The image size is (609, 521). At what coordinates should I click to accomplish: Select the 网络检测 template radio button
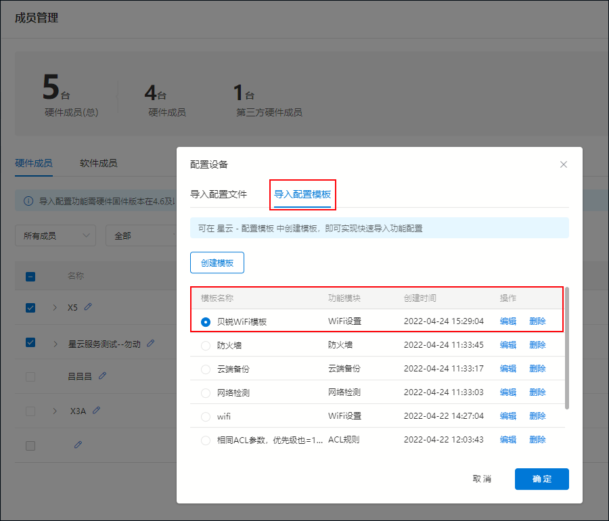point(206,392)
